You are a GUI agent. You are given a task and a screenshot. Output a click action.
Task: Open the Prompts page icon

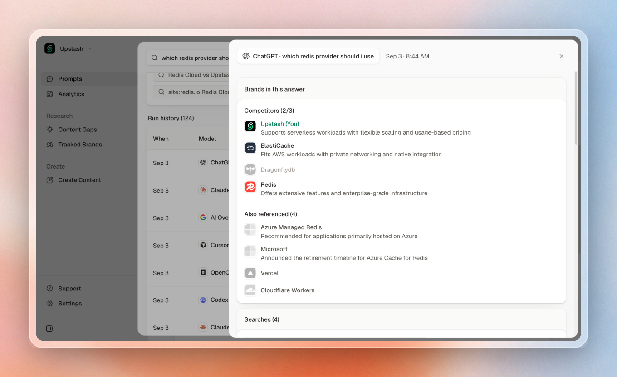click(x=50, y=79)
